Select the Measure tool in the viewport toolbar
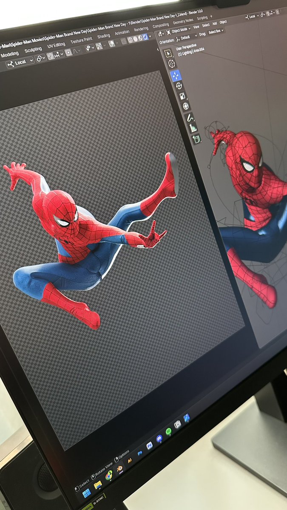This screenshot has width=287, height=510. pos(193,127)
